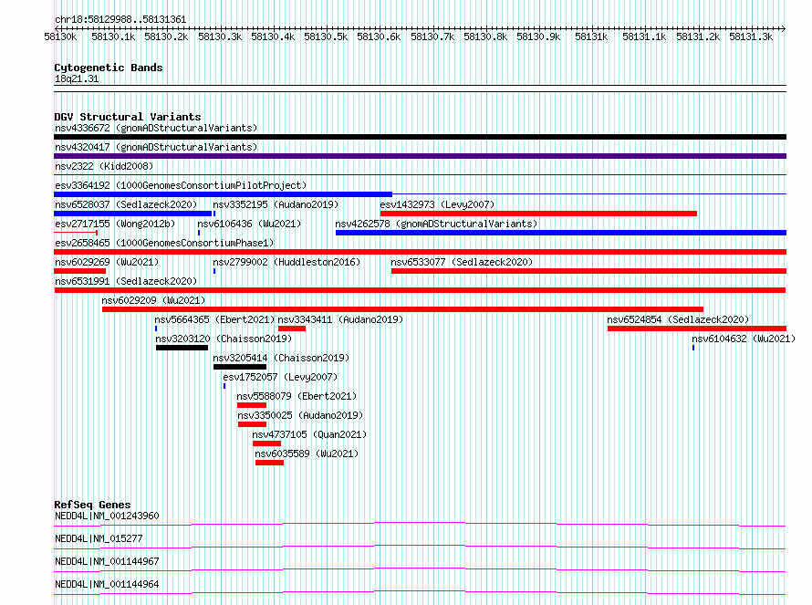Screen dimensions: 812x605
Task: Open nsv3203120 (Chaisson2019) label
Action: (224, 339)
